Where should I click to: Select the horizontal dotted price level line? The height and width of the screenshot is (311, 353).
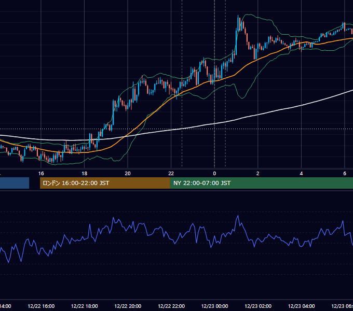177,129
